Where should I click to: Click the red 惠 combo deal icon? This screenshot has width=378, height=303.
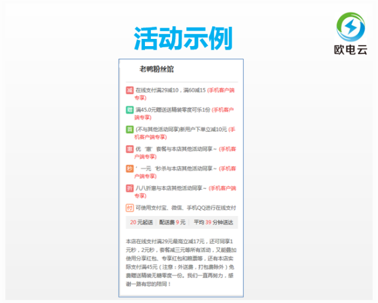pyautogui.click(x=129, y=149)
